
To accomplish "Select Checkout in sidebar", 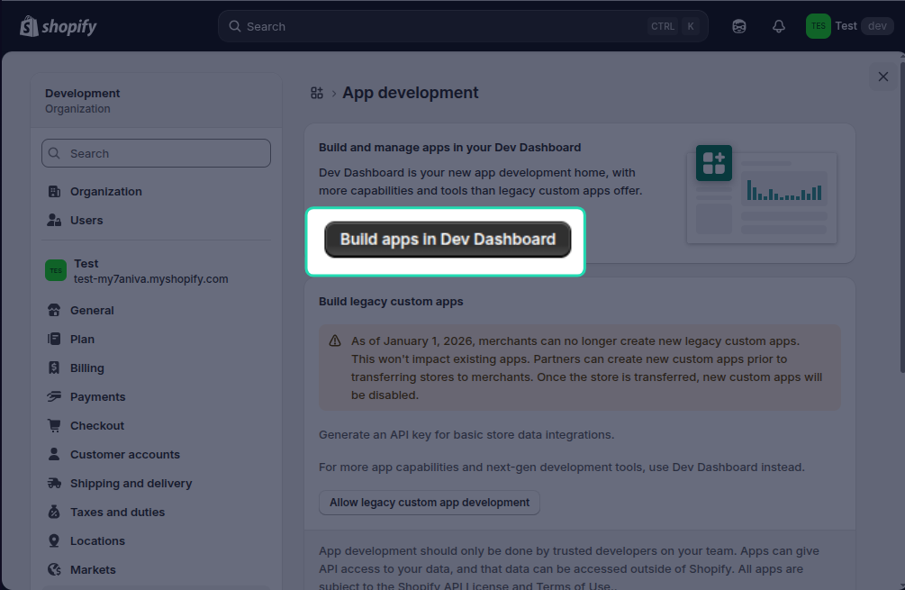I will (157, 425).
